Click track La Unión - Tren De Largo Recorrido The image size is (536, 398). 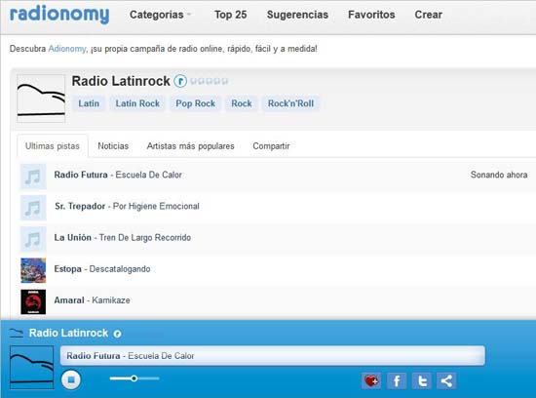(123, 237)
